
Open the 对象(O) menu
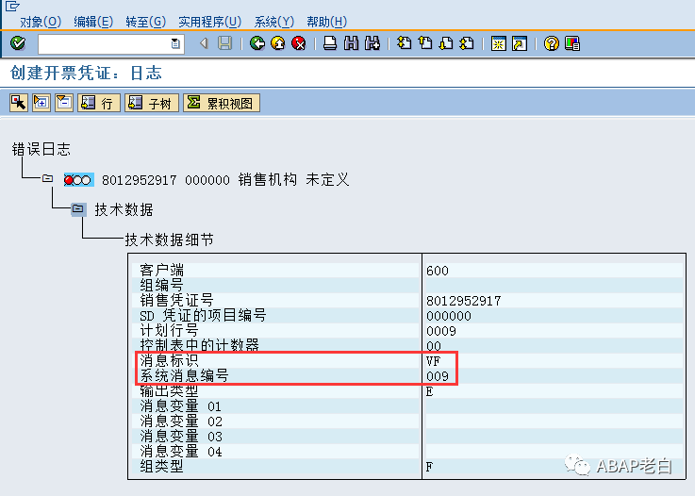(x=41, y=22)
